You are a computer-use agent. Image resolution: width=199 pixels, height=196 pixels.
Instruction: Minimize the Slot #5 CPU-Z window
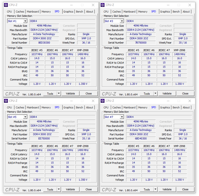point(71,101)
